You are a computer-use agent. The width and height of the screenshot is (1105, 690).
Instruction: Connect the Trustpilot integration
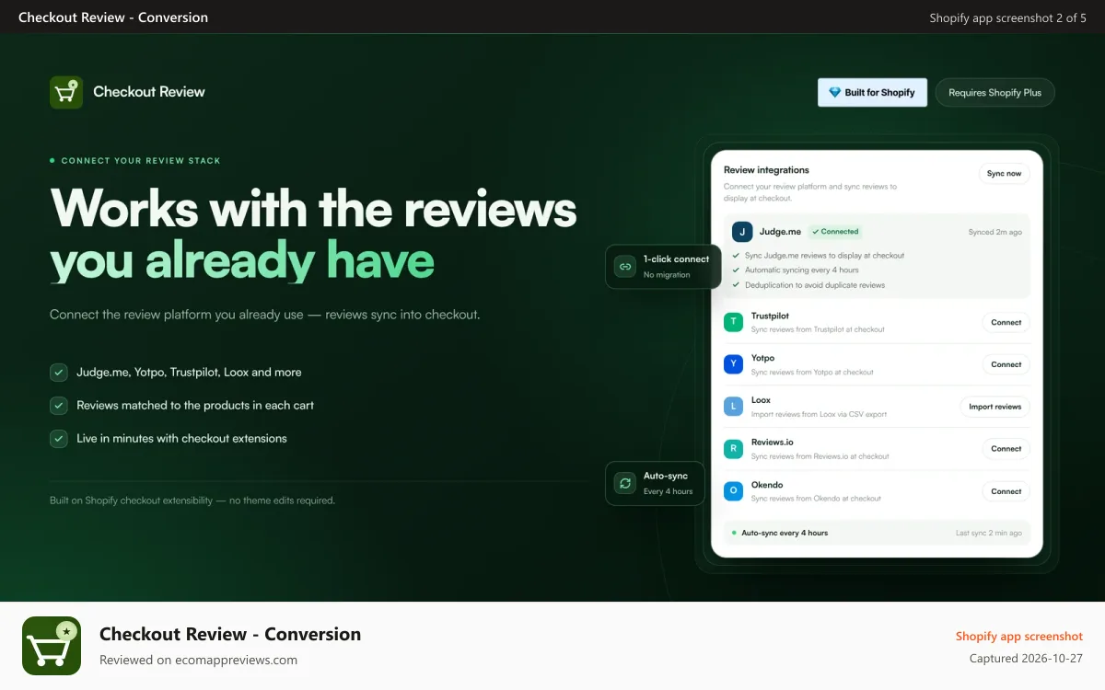click(1006, 323)
